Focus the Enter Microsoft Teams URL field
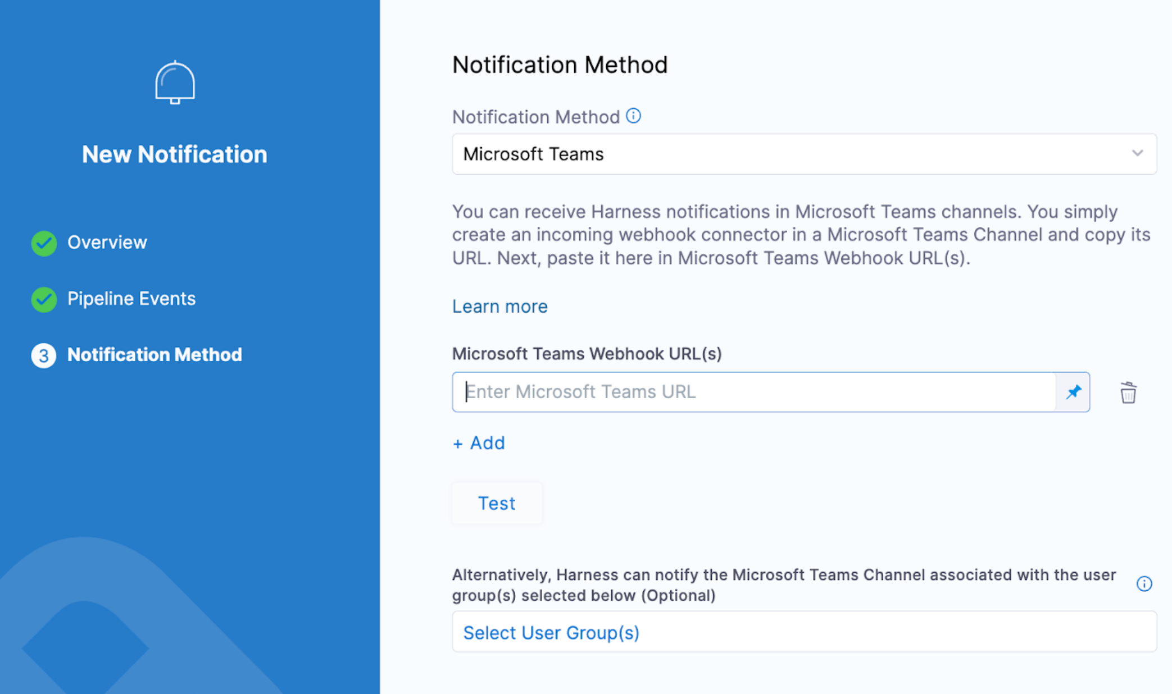This screenshot has width=1172, height=694. pyautogui.click(x=753, y=391)
